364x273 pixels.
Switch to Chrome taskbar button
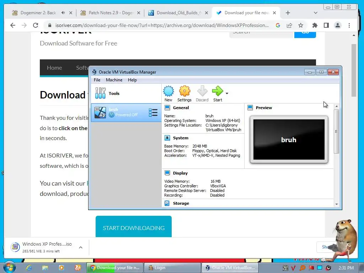(x=115, y=268)
